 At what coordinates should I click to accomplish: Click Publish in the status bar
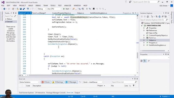165,96
